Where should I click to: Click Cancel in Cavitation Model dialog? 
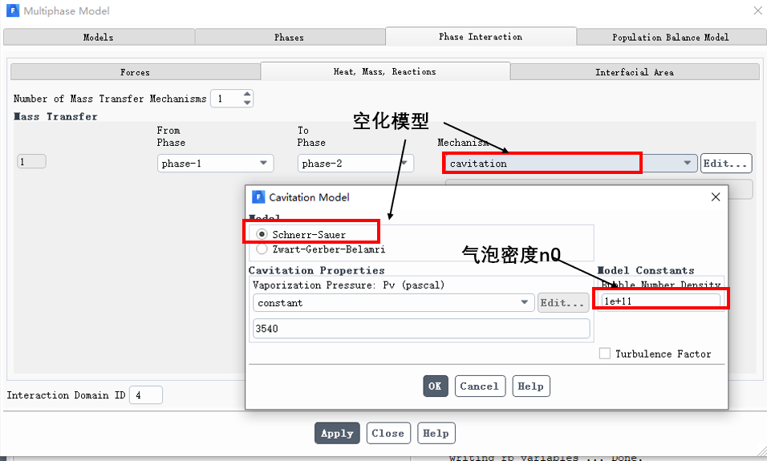coord(480,386)
